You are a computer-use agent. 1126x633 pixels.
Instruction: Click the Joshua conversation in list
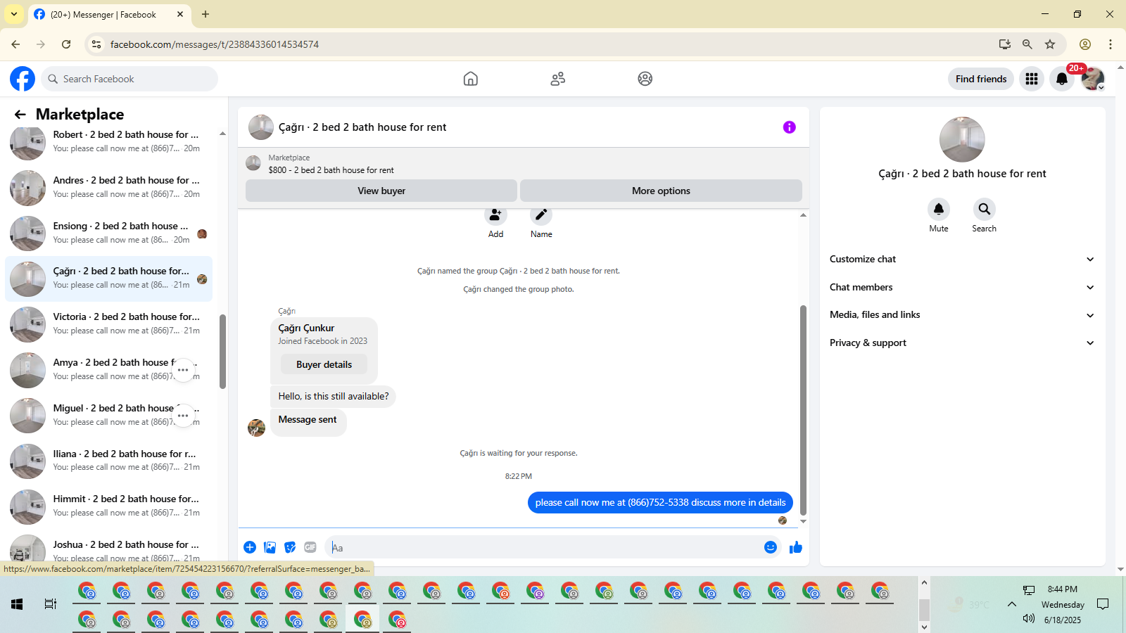[108, 550]
